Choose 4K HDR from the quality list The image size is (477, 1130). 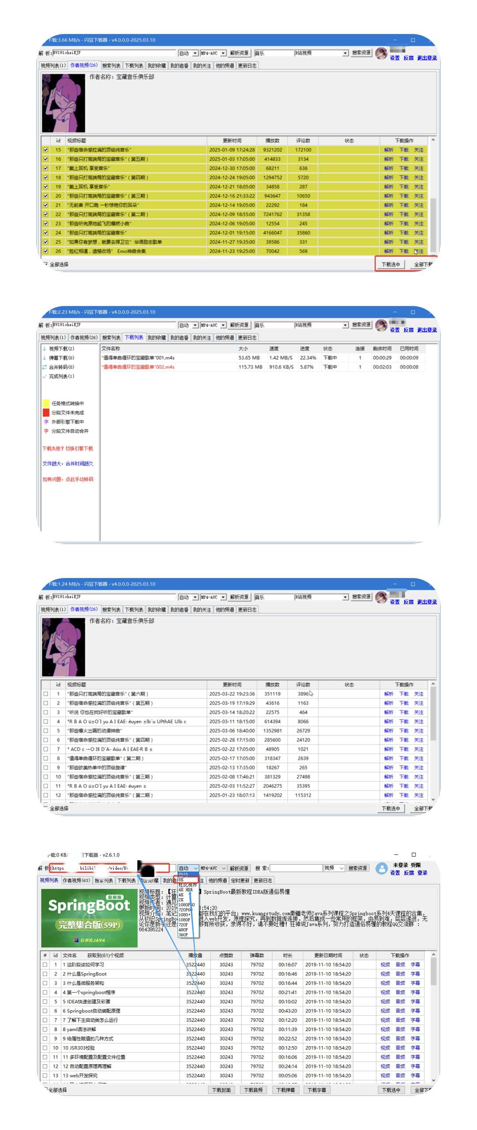coord(185,890)
